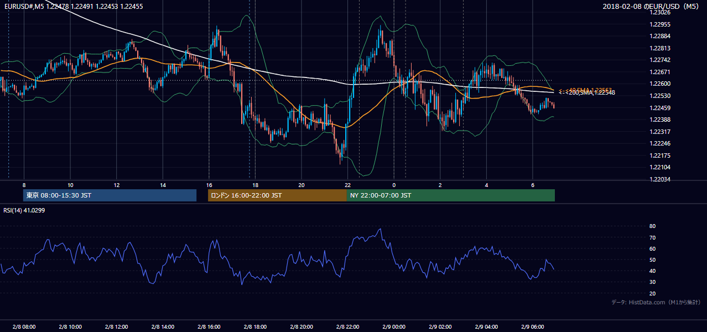Viewport: 707px width, 332px height.
Task: Click the 2/9 04:00 date axis label
Action: click(x=486, y=326)
